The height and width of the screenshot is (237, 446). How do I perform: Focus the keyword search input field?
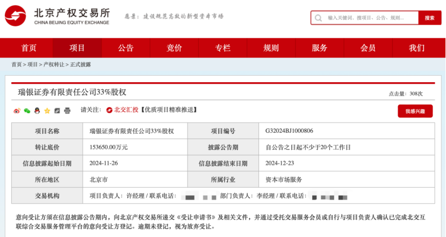[371, 18]
